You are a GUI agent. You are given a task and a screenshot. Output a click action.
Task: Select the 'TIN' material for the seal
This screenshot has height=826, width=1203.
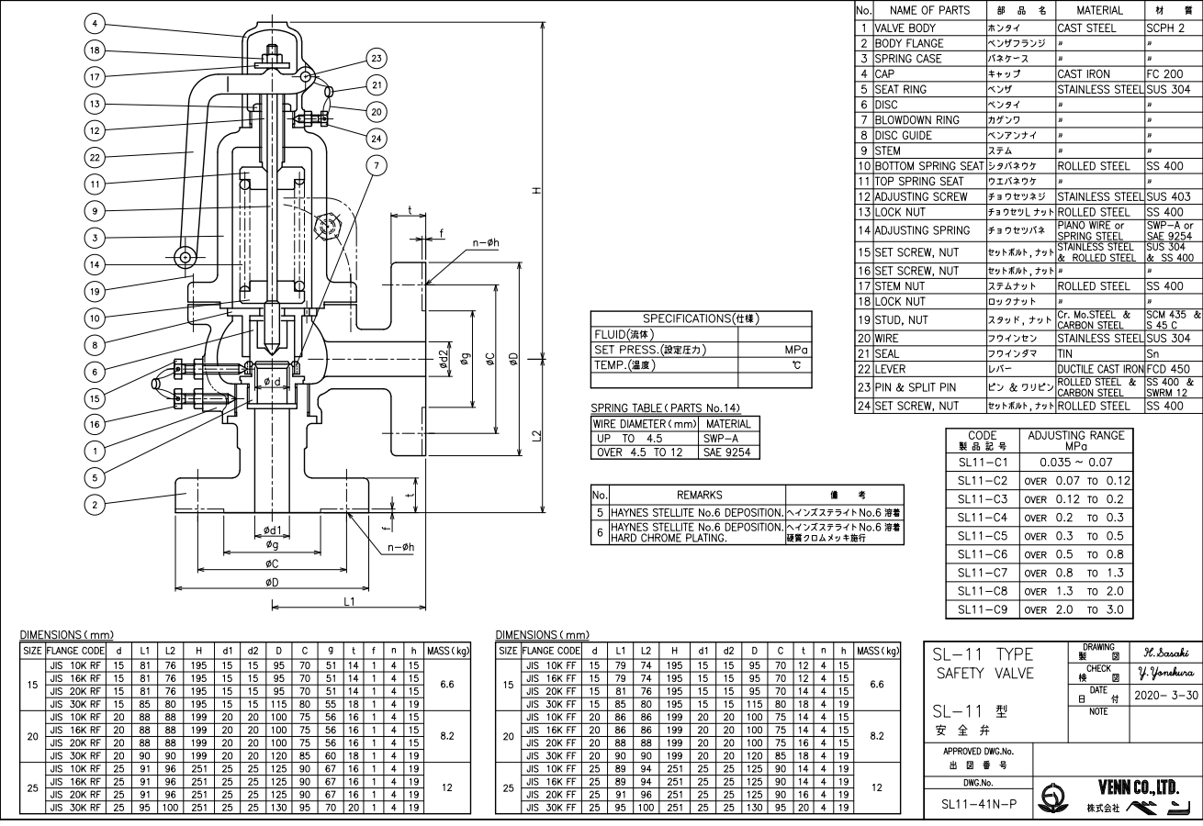(x=1066, y=352)
